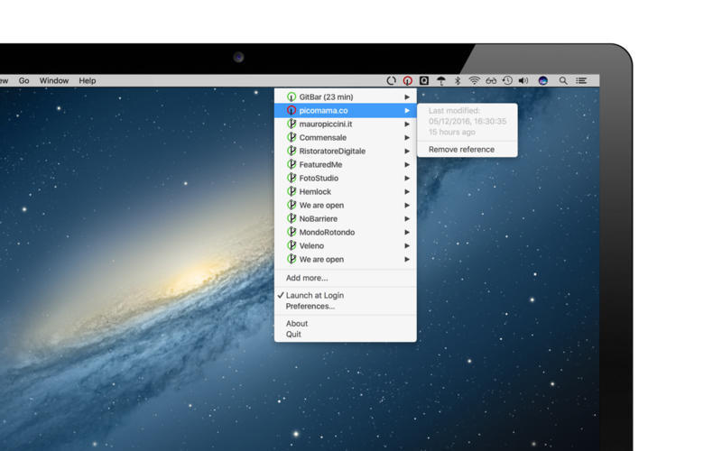Quit GitBar from the menu
The width and height of the screenshot is (722, 451).
pos(293,335)
